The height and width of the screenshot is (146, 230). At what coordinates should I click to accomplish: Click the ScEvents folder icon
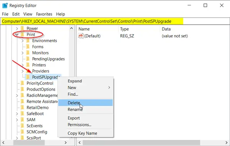point(22,126)
